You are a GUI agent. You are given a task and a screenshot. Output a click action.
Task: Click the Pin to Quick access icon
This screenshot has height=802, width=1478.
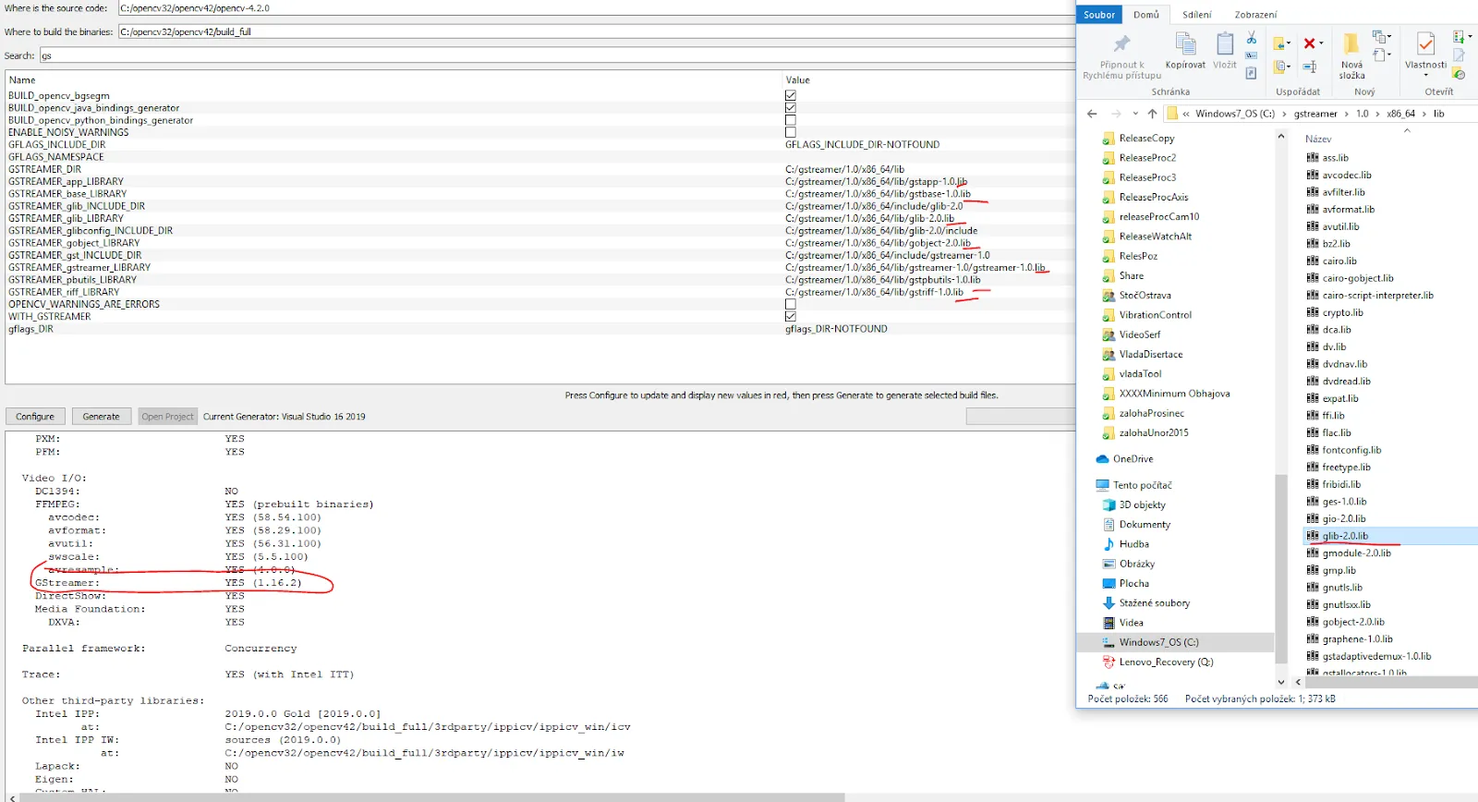pos(1121,44)
